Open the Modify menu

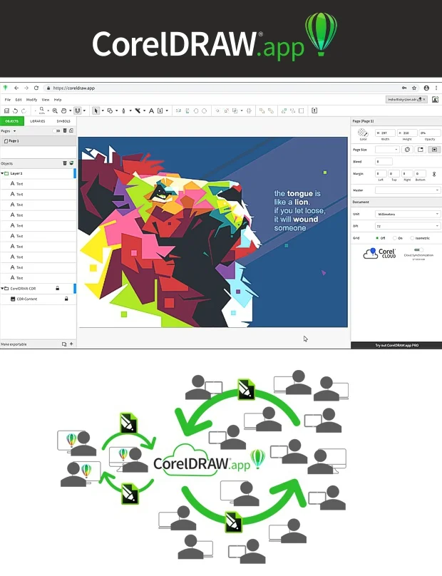(x=31, y=100)
